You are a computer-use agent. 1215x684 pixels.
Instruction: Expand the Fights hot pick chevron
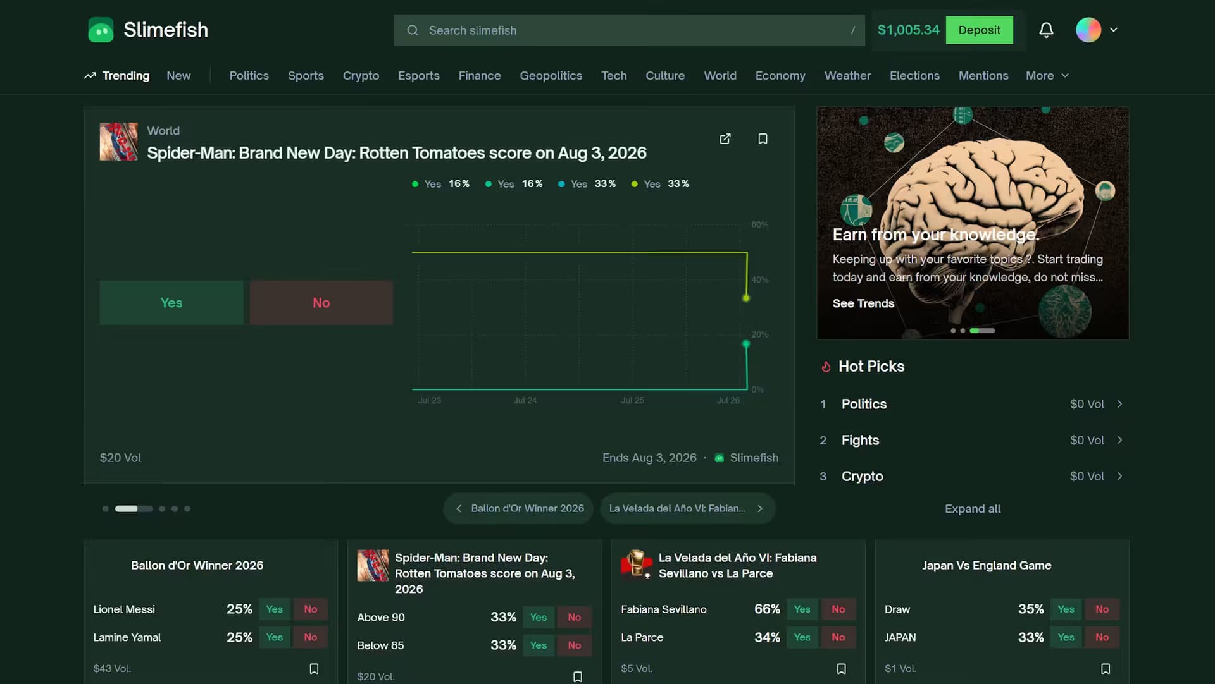coord(1119,440)
